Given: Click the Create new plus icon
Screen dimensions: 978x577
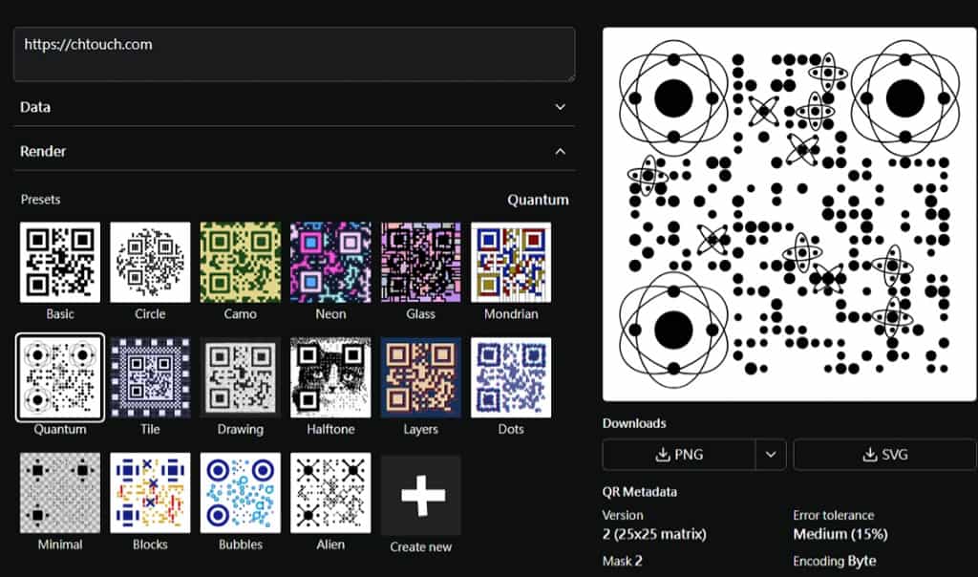Looking at the screenshot, I should click(422, 495).
